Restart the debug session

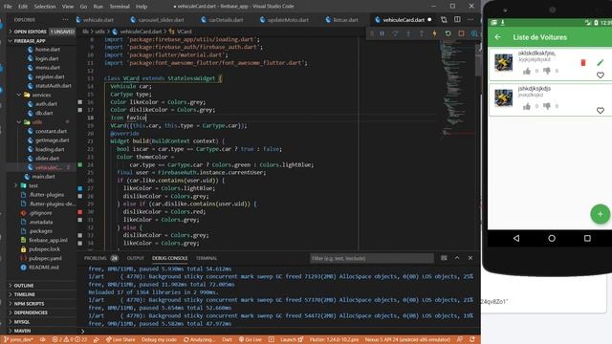pos(448,33)
